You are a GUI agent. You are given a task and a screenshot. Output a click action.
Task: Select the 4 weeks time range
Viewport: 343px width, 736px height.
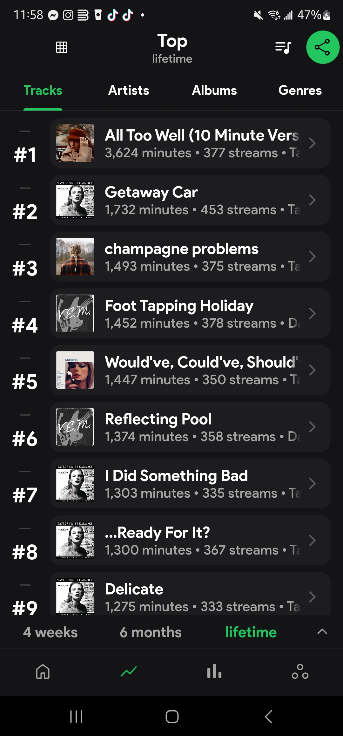click(x=50, y=632)
